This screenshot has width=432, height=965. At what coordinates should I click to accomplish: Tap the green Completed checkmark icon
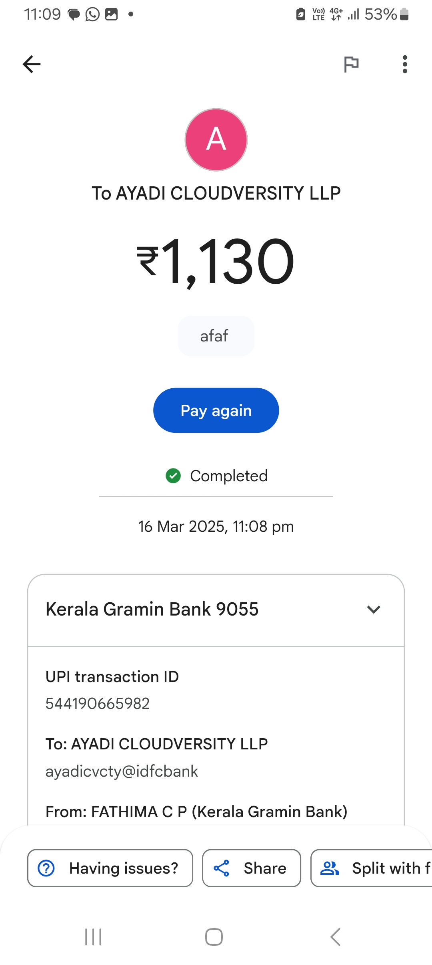click(173, 476)
